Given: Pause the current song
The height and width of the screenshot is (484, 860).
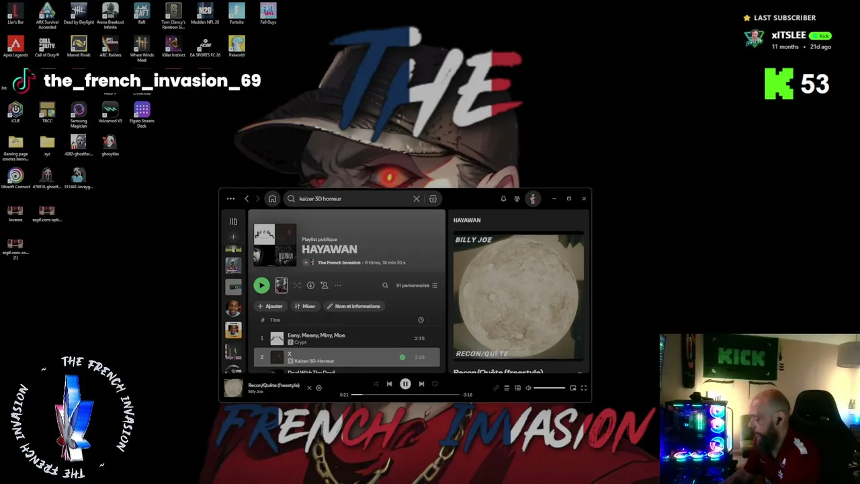Looking at the screenshot, I should 405,384.
